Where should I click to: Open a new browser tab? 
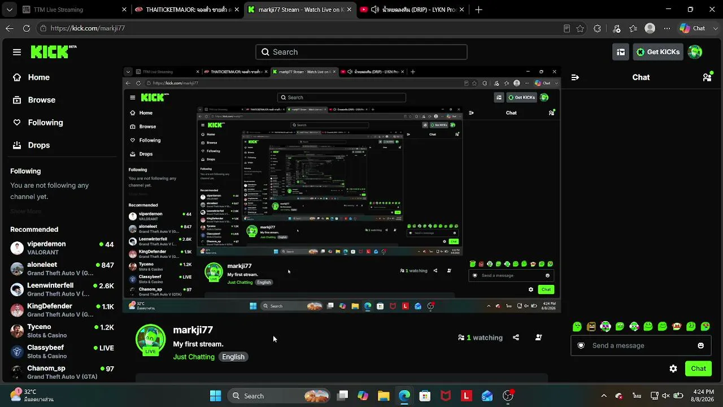[478, 10]
